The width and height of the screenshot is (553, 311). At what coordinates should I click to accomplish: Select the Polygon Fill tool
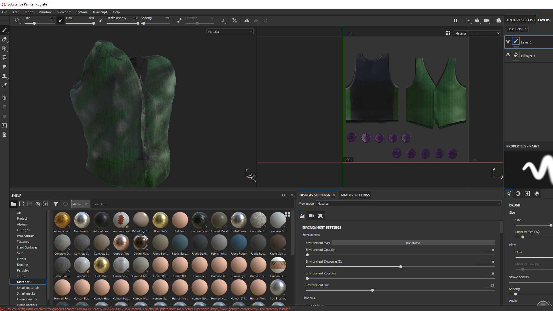click(4, 58)
